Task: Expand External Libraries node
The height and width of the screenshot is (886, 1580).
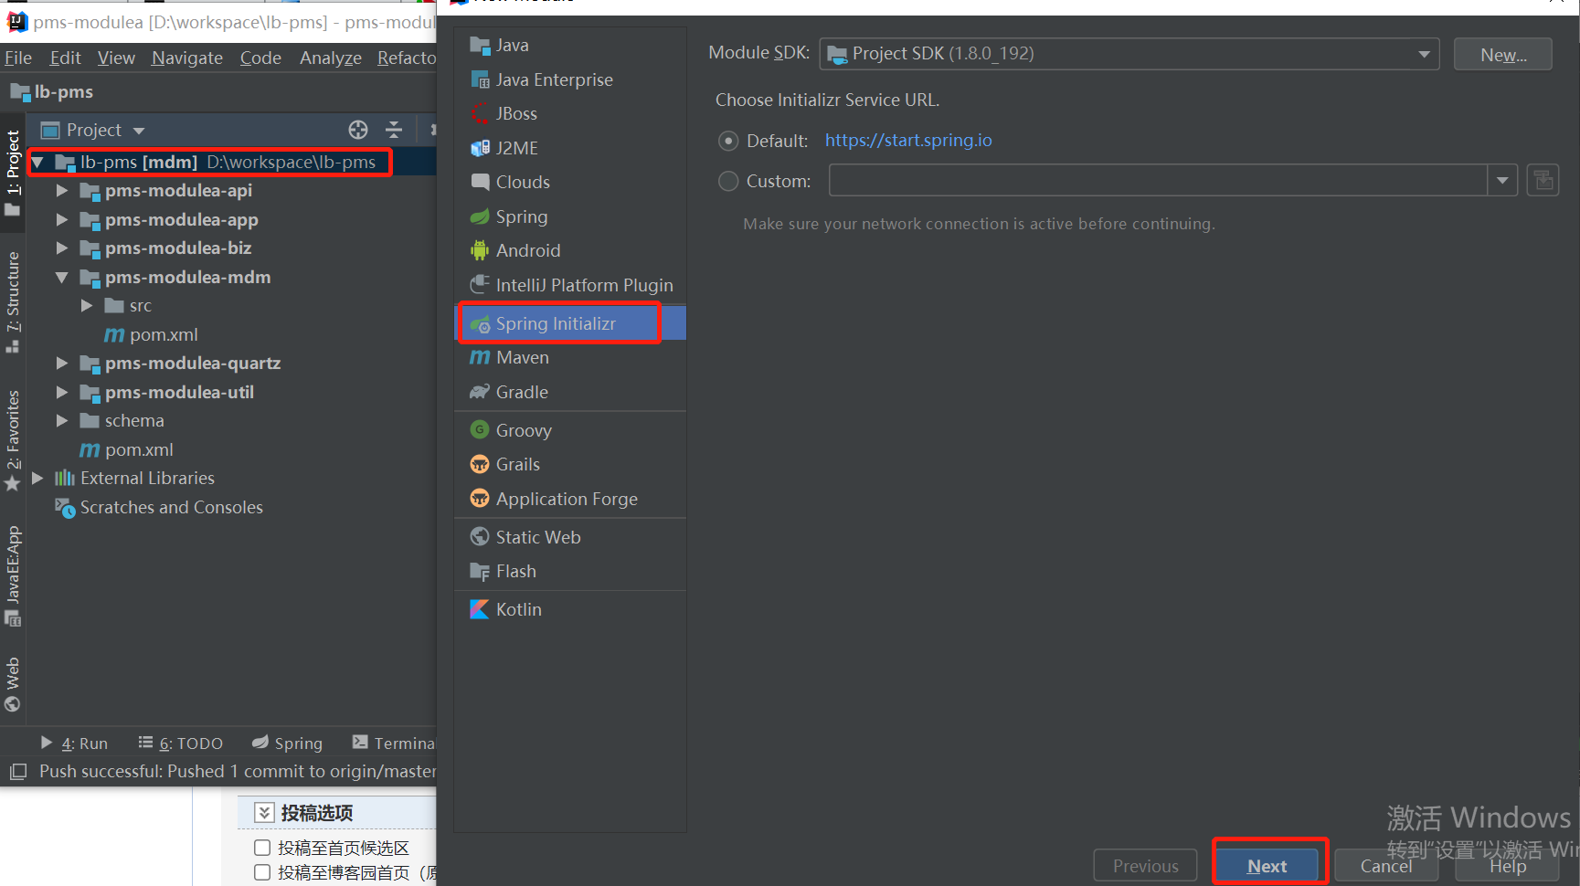Action: [x=37, y=478]
